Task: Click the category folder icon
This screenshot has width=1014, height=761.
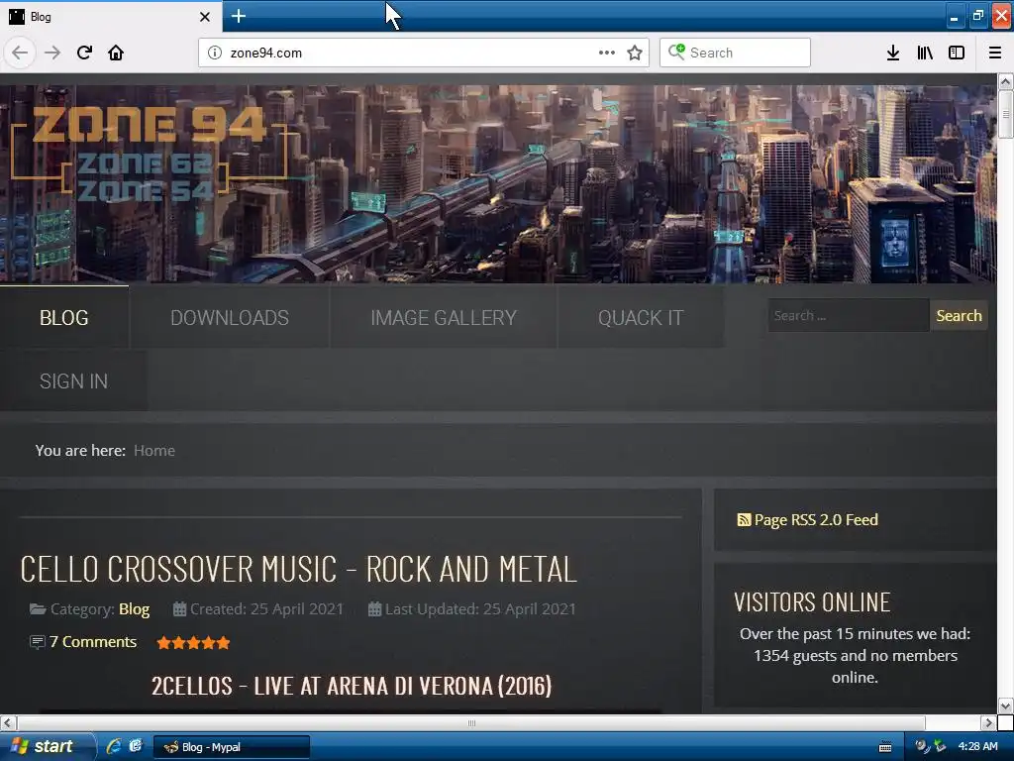Action: coord(38,609)
